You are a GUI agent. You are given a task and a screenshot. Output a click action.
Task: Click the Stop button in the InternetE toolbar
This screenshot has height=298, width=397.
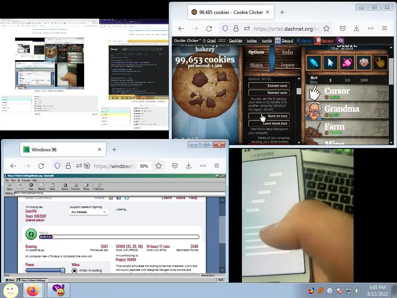31,187
